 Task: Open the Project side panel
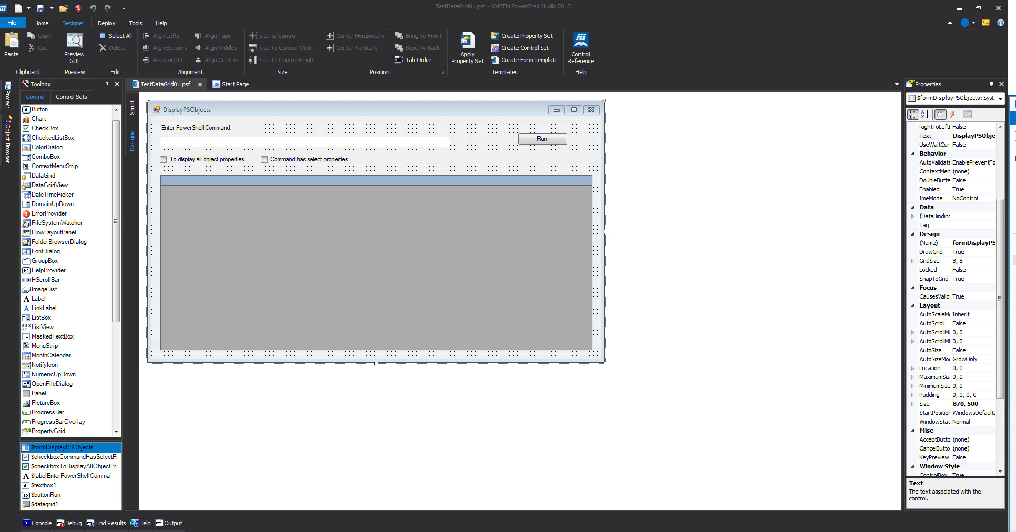coord(8,95)
